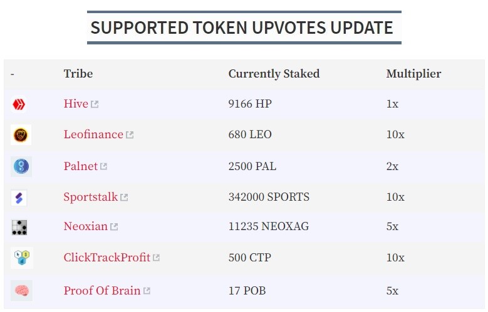The image size is (488, 312).
Task: Click the Leofinance lion logo icon
Action: tap(21, 135)
